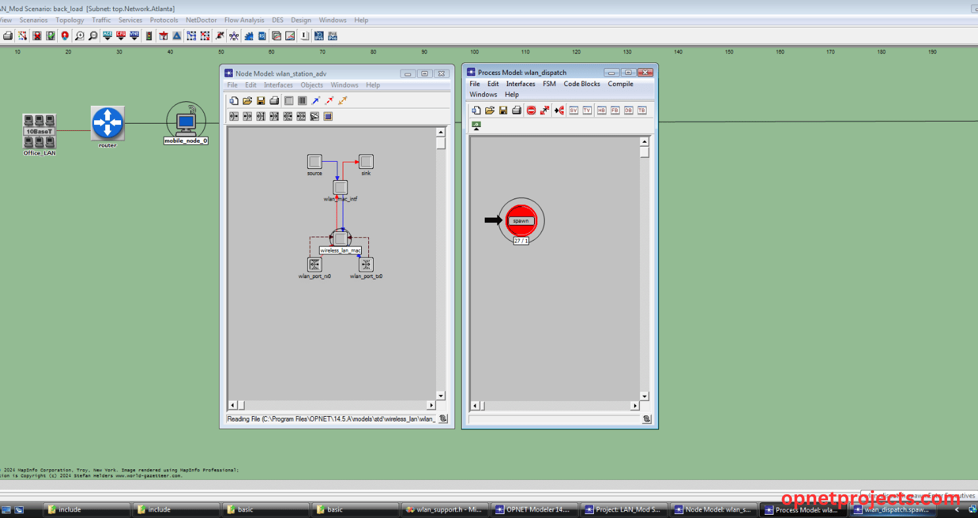Open the DES menu

click(278, 20)
